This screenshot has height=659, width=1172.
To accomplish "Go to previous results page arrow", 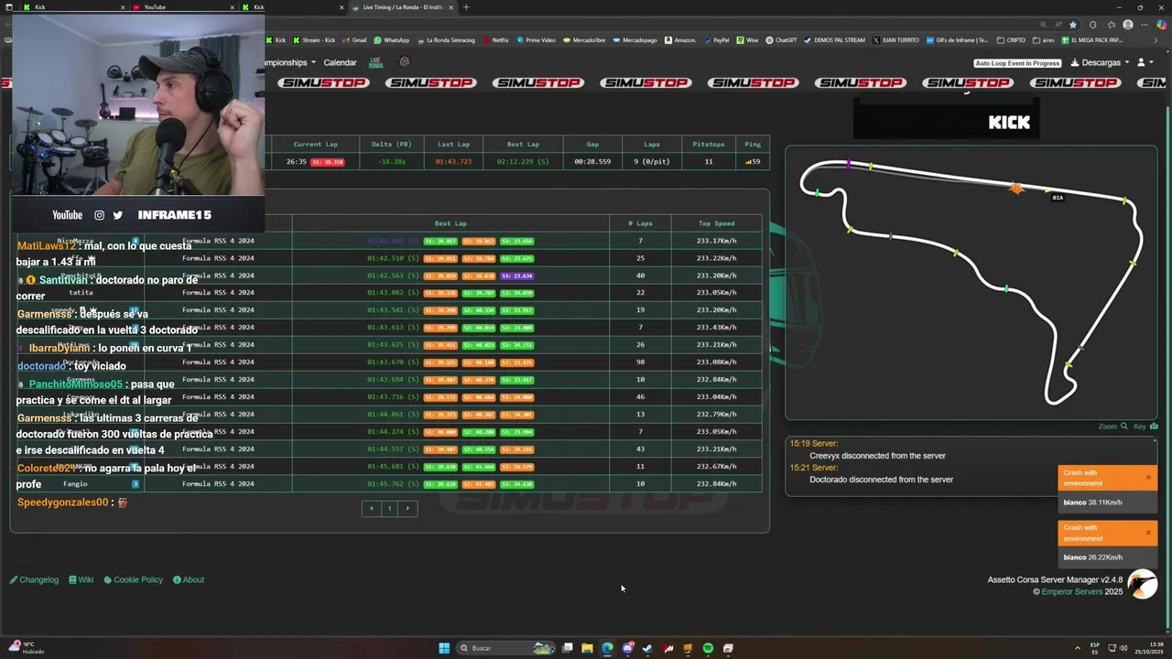I will 371,508.
